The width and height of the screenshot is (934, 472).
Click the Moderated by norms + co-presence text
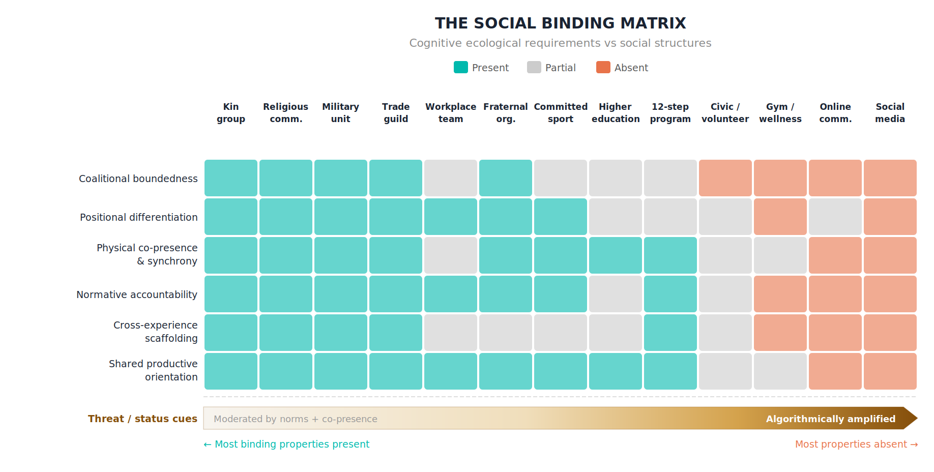tap(296, 419)
